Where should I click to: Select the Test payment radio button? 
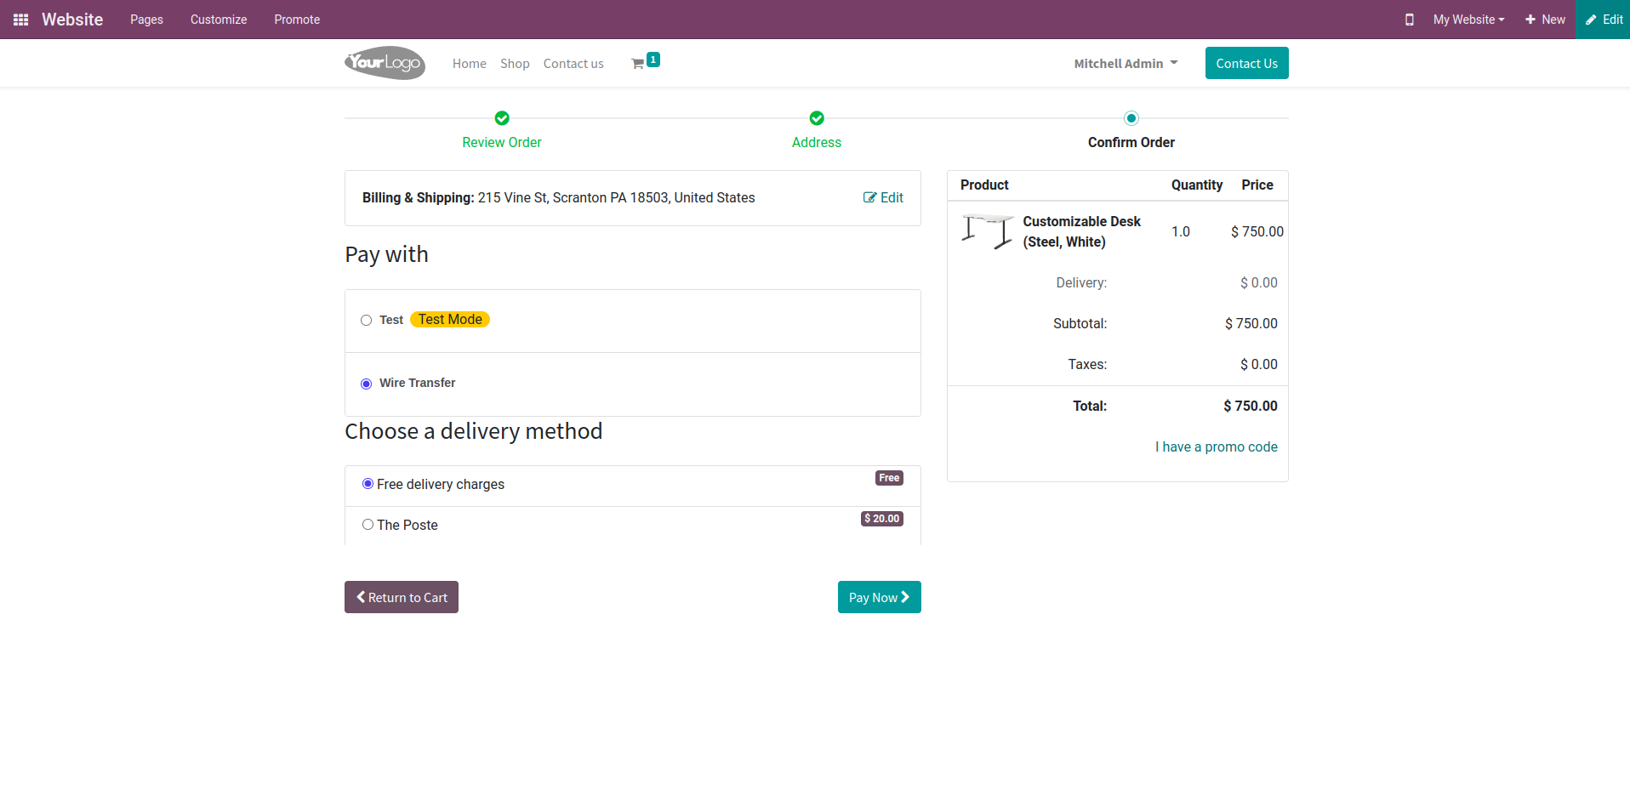367,321
